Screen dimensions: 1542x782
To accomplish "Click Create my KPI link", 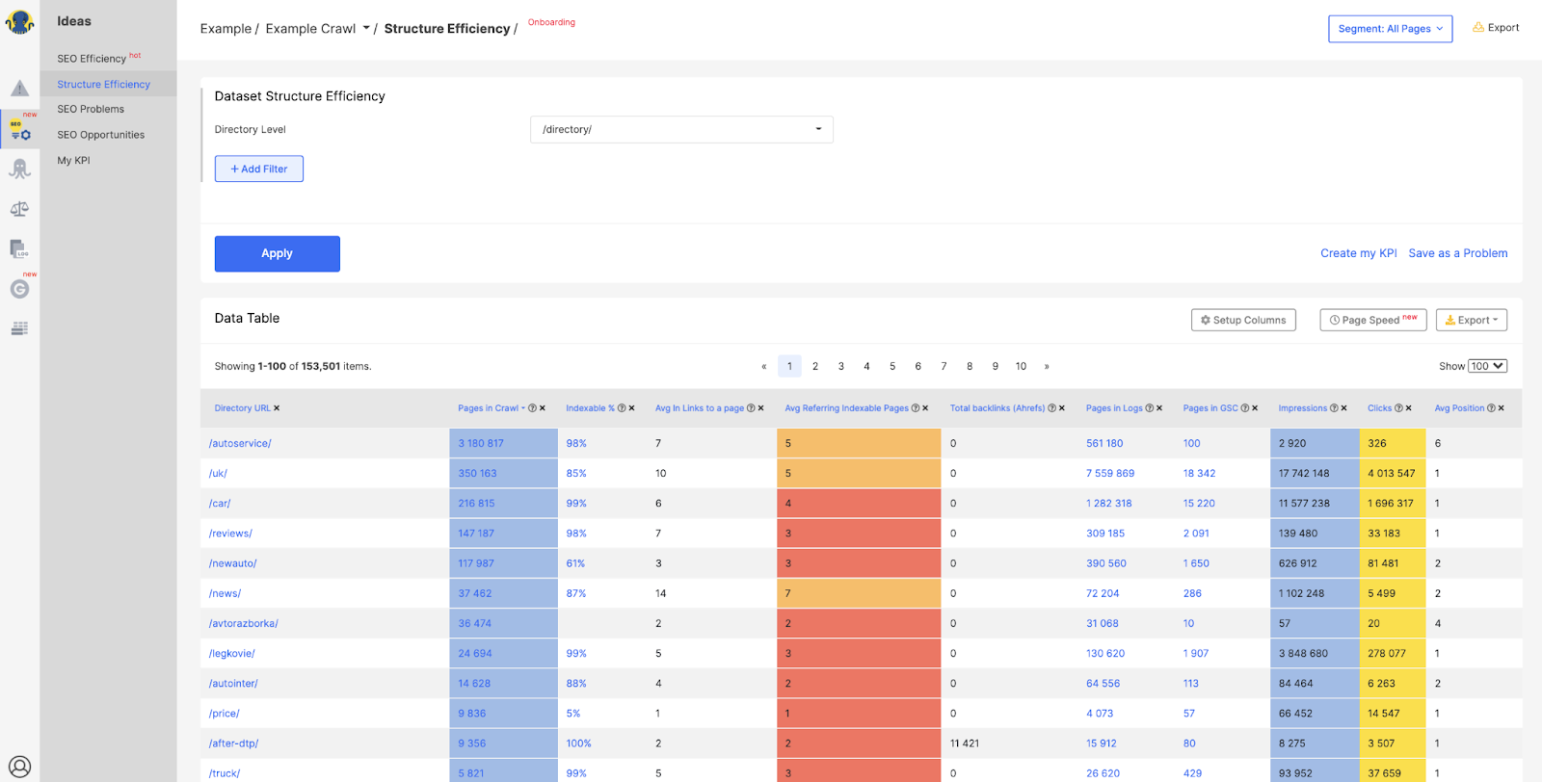I will click(1359, 253).
